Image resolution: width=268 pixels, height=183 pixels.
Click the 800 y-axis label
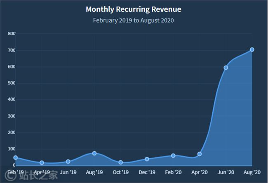click(12, 33)
